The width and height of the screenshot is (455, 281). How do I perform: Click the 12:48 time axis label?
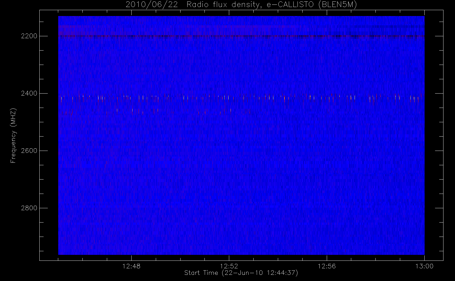pos(131,266)
